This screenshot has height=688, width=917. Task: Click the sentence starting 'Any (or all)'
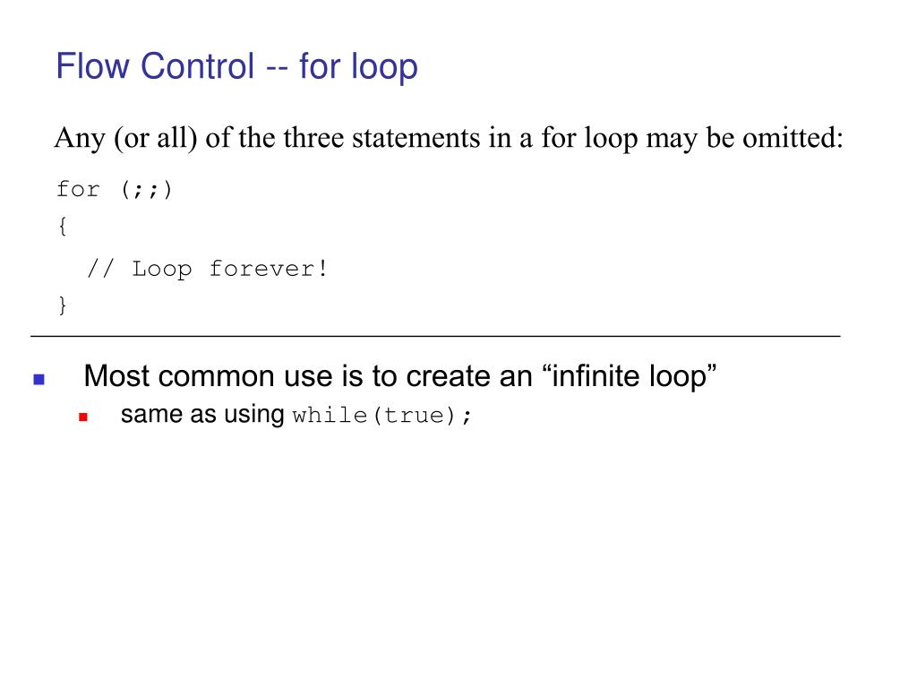(449, 139)
